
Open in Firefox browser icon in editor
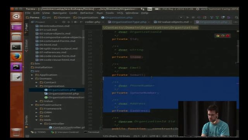(x=223, y=36)
